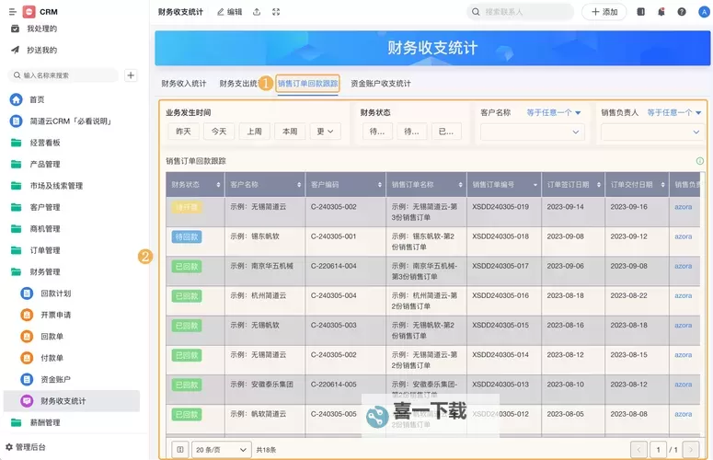Collapse the 财务管理 folder
The height and width of the screenshot is (460, 713).
point(45,271)
